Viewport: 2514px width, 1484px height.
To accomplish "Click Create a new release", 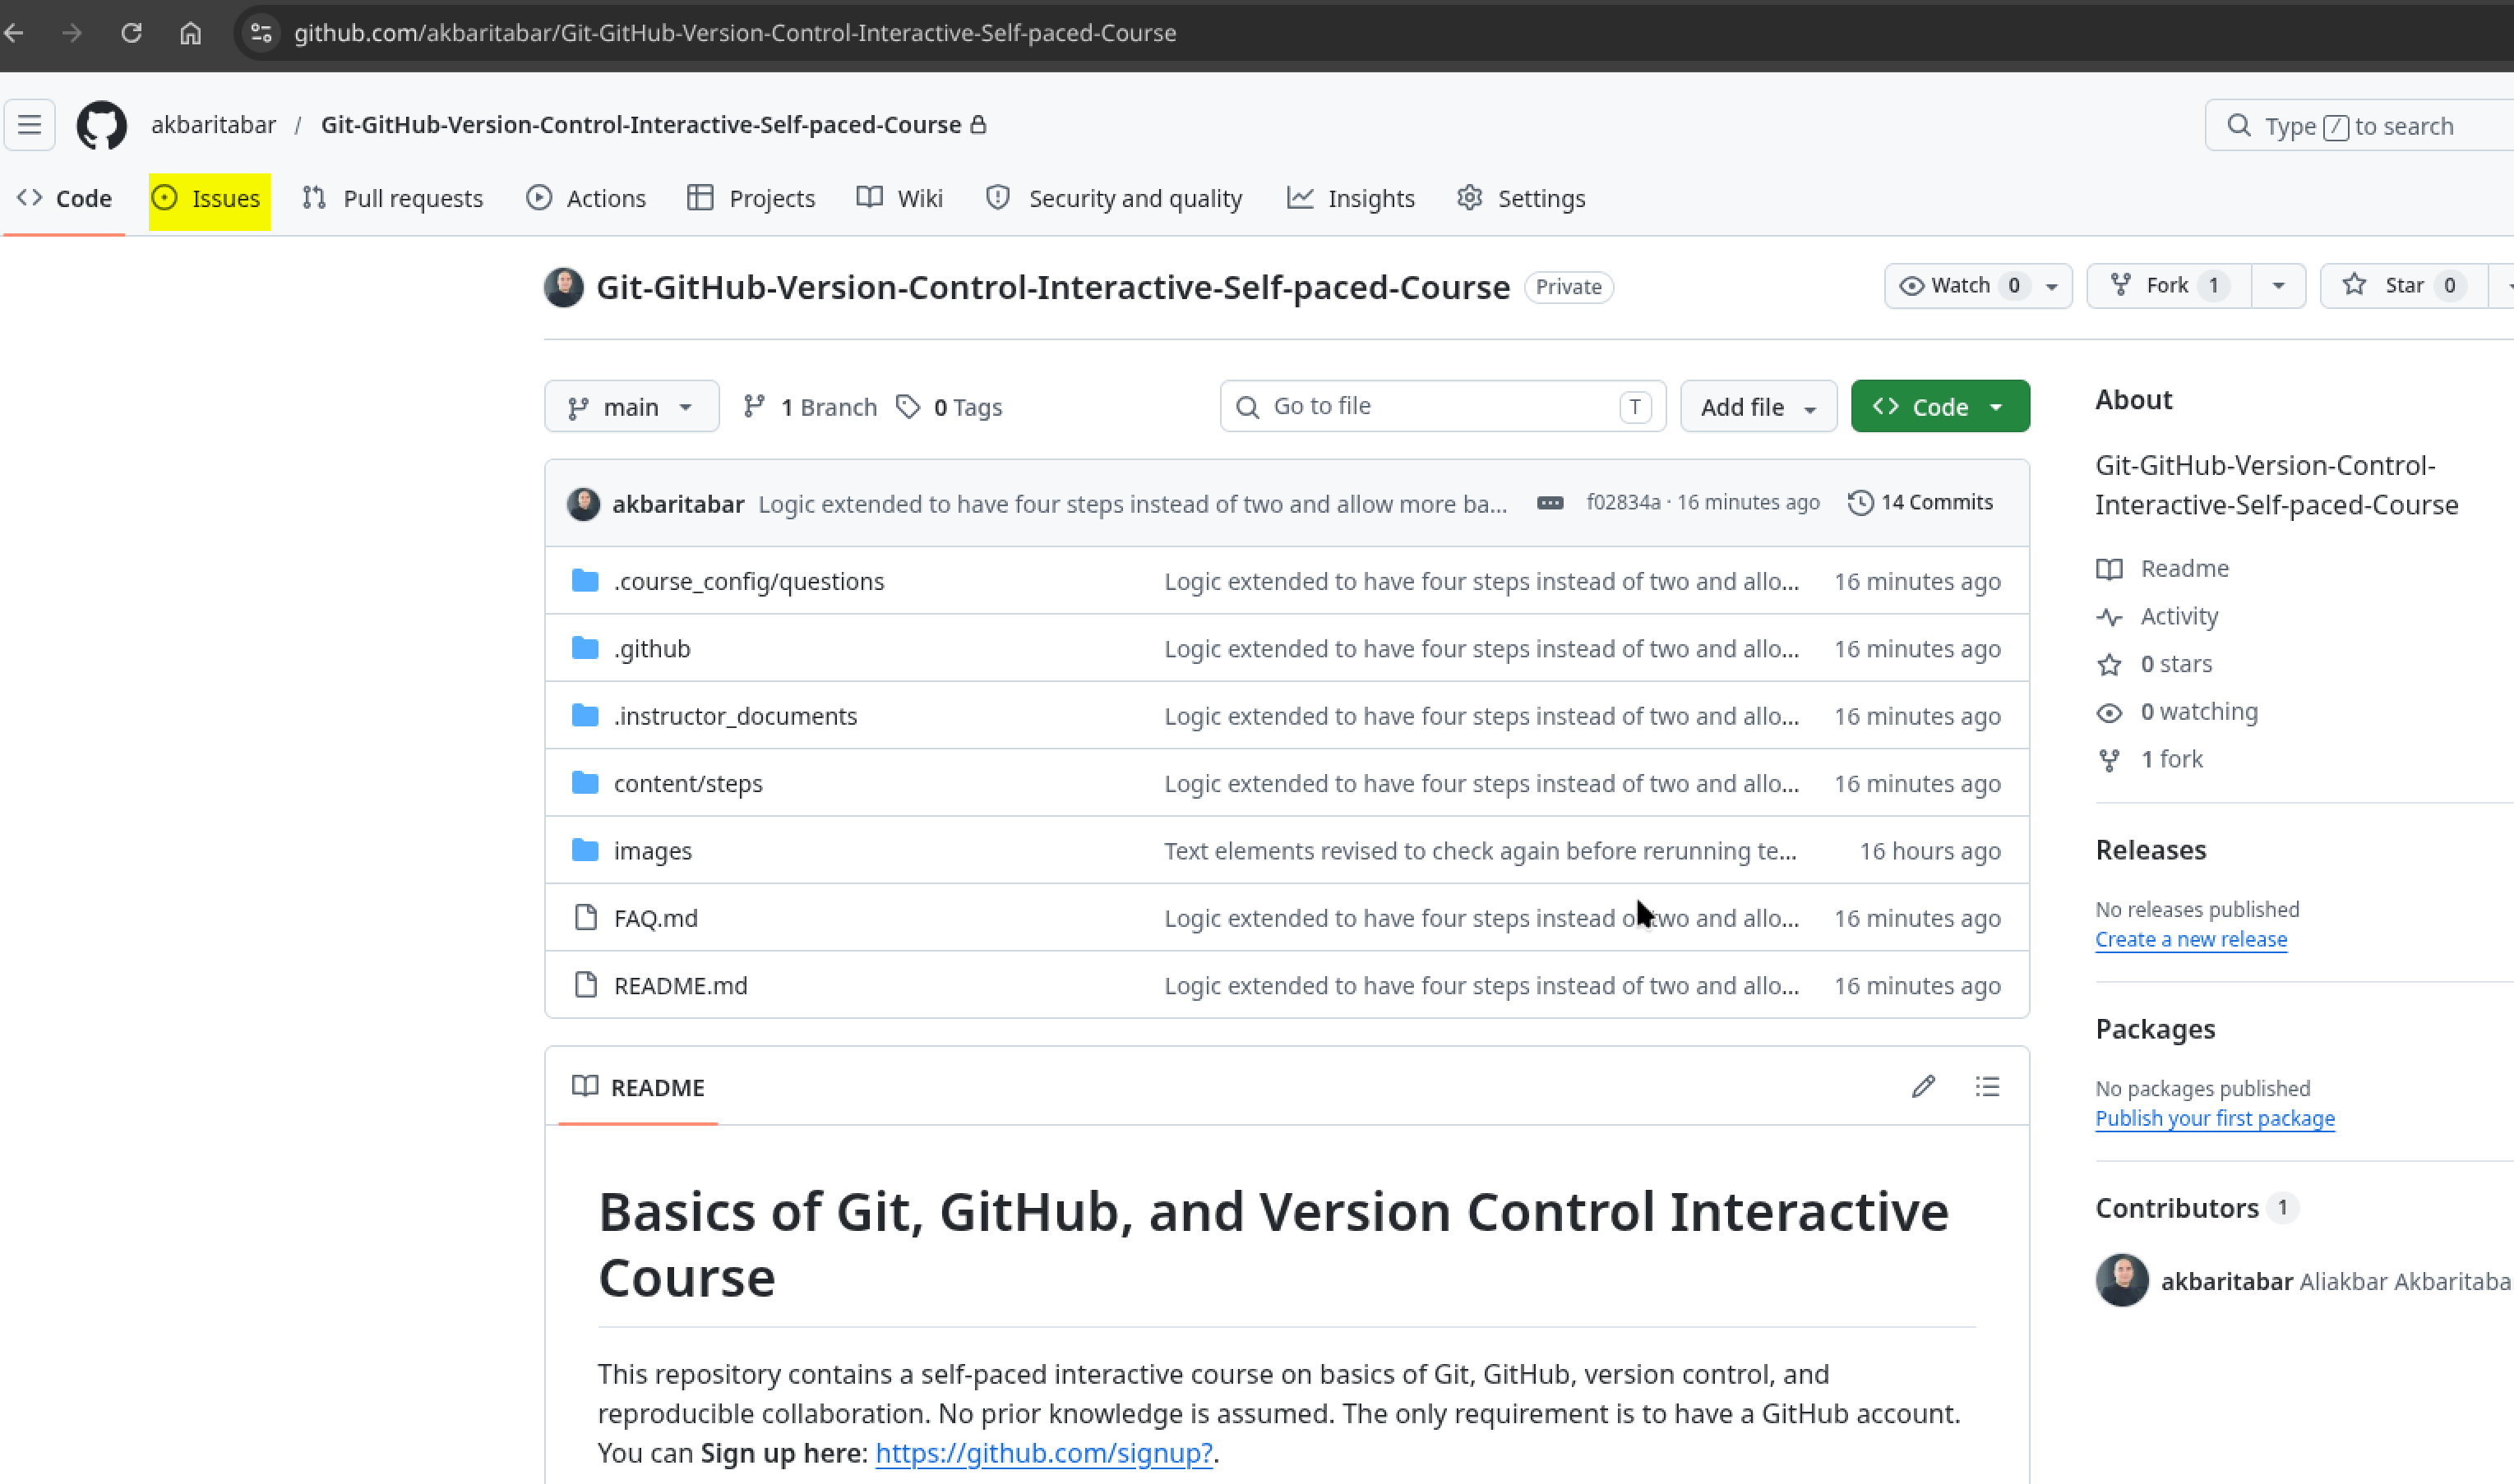I will click(x=2191, y=939).
